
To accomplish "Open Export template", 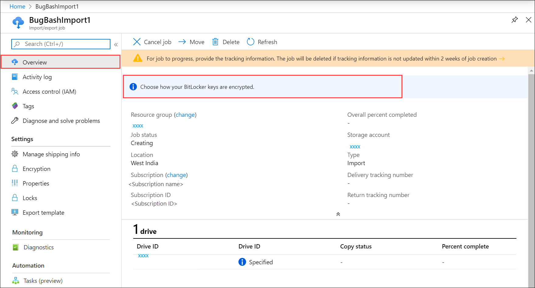I will click(43, 212).
